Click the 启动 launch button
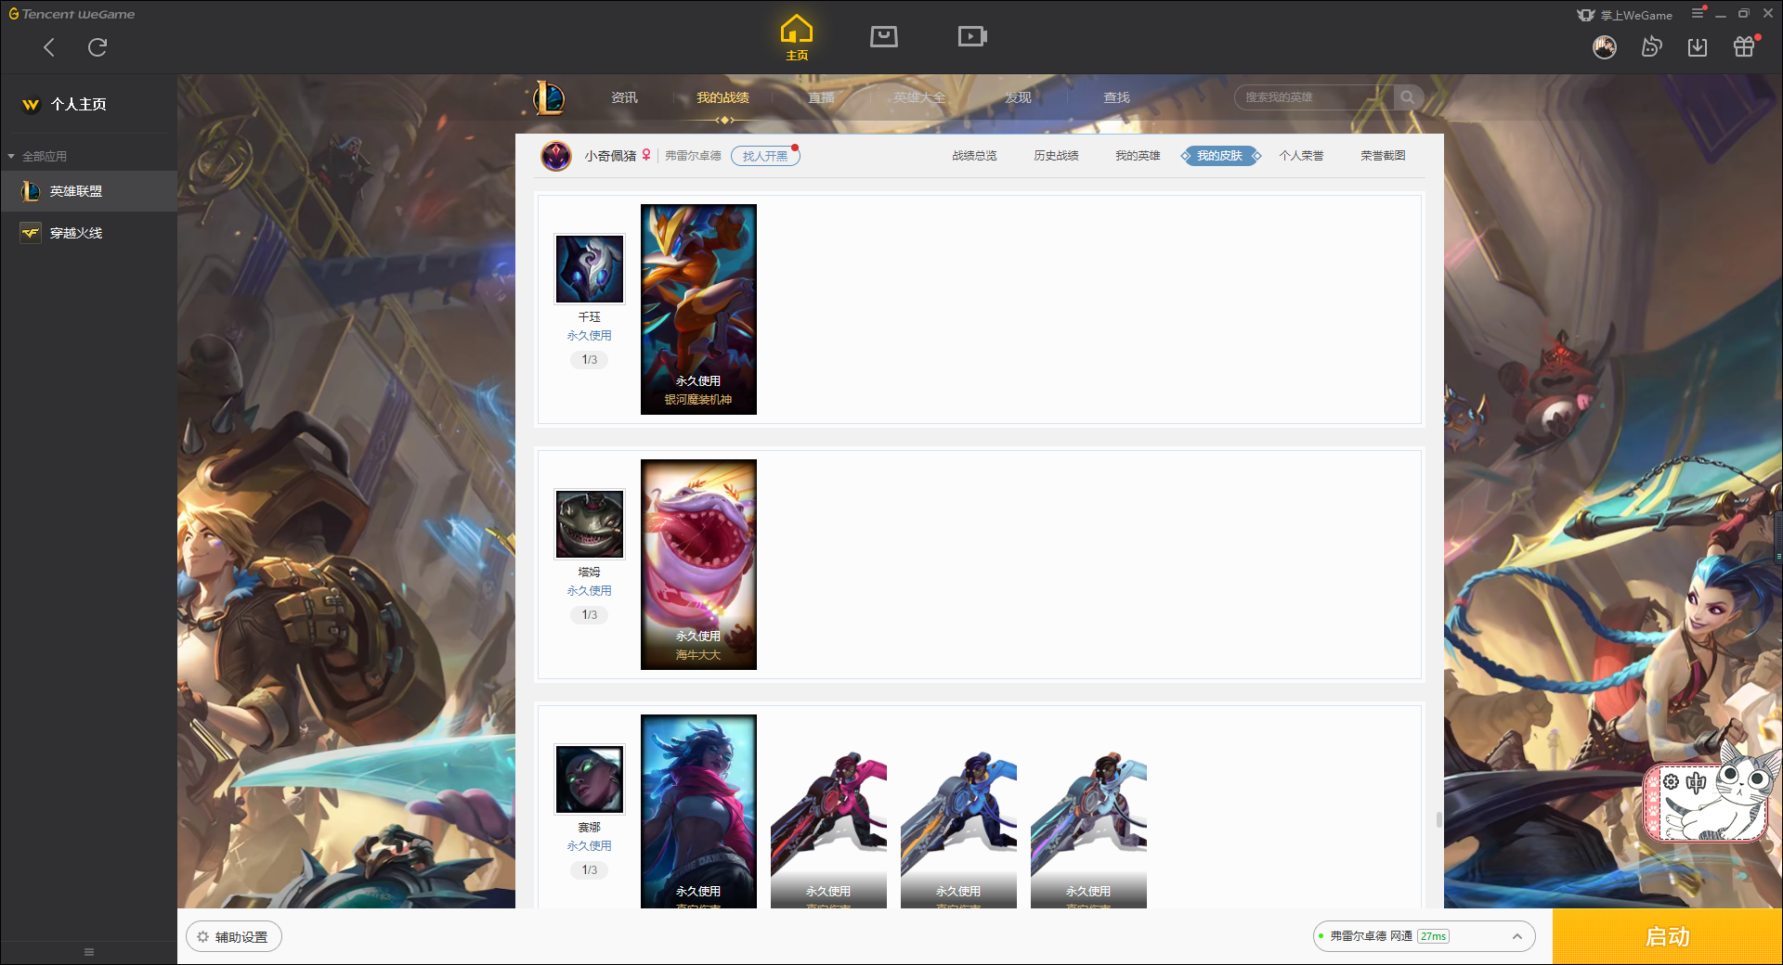This screenshot has height=965, width=1783. (1668, 937)
